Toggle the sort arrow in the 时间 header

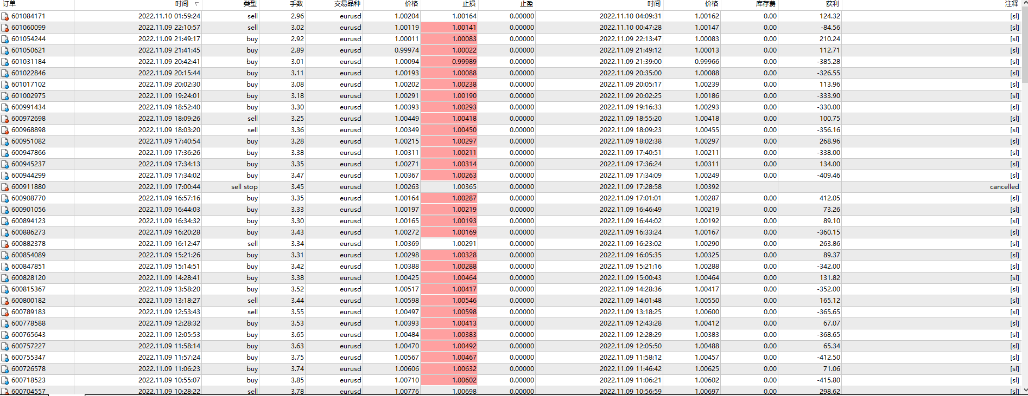(196, 4)
